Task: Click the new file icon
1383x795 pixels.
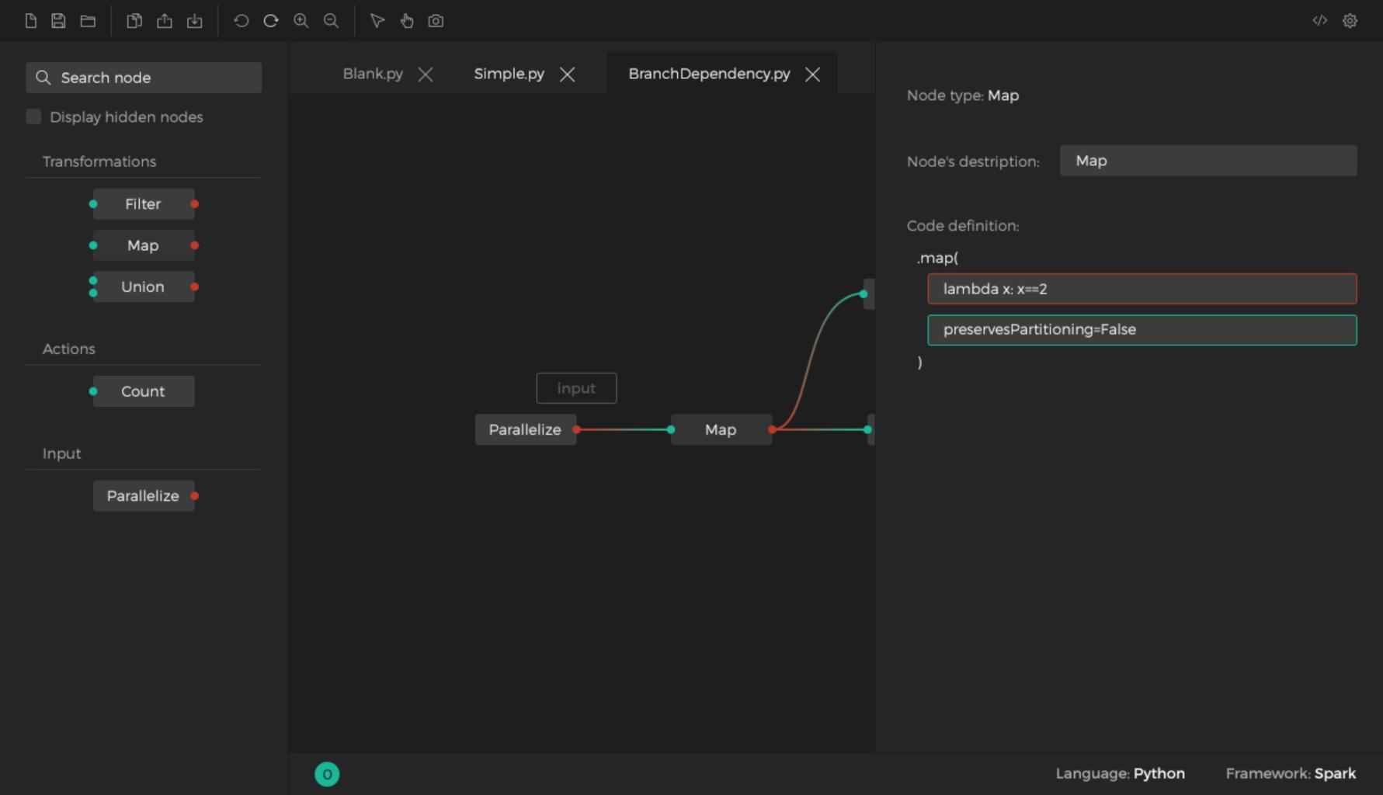Action: pyautogui.click(x=31, y=21)
